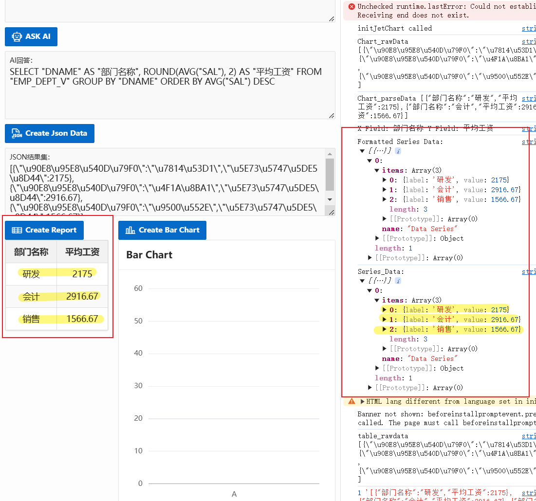Click the JSON result scrollbar down arrow
This screenshot has width=536, height=501.
click(x=330, y=199)
